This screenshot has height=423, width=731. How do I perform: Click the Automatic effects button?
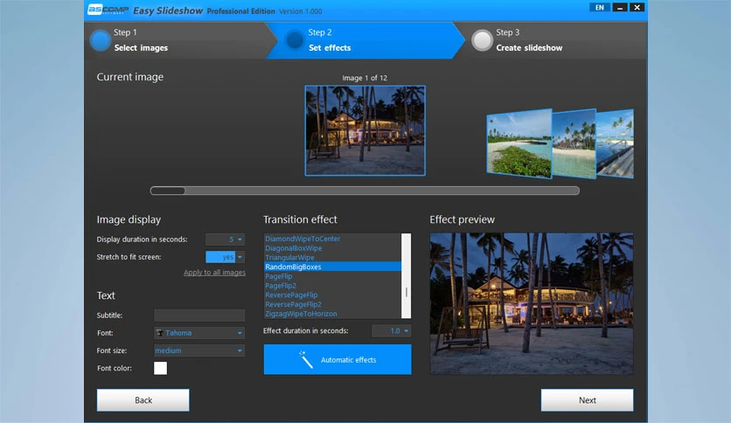(338, 359)
